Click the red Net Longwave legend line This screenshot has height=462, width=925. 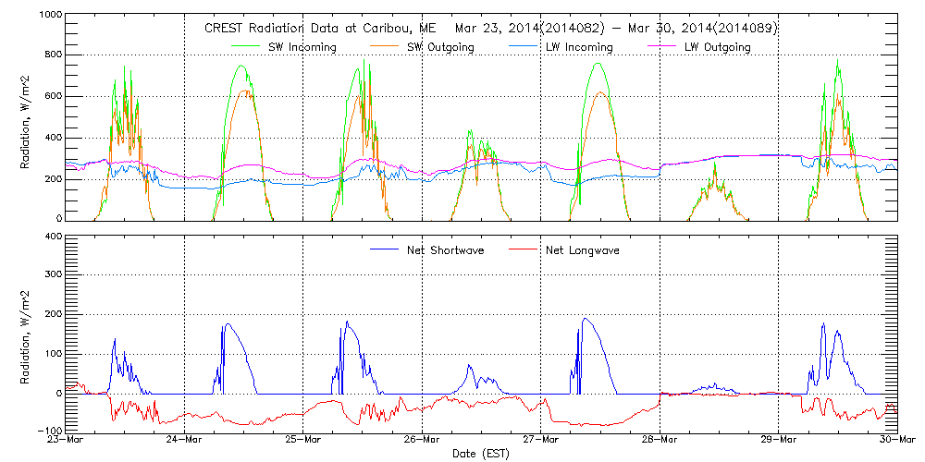pos(522,249)
